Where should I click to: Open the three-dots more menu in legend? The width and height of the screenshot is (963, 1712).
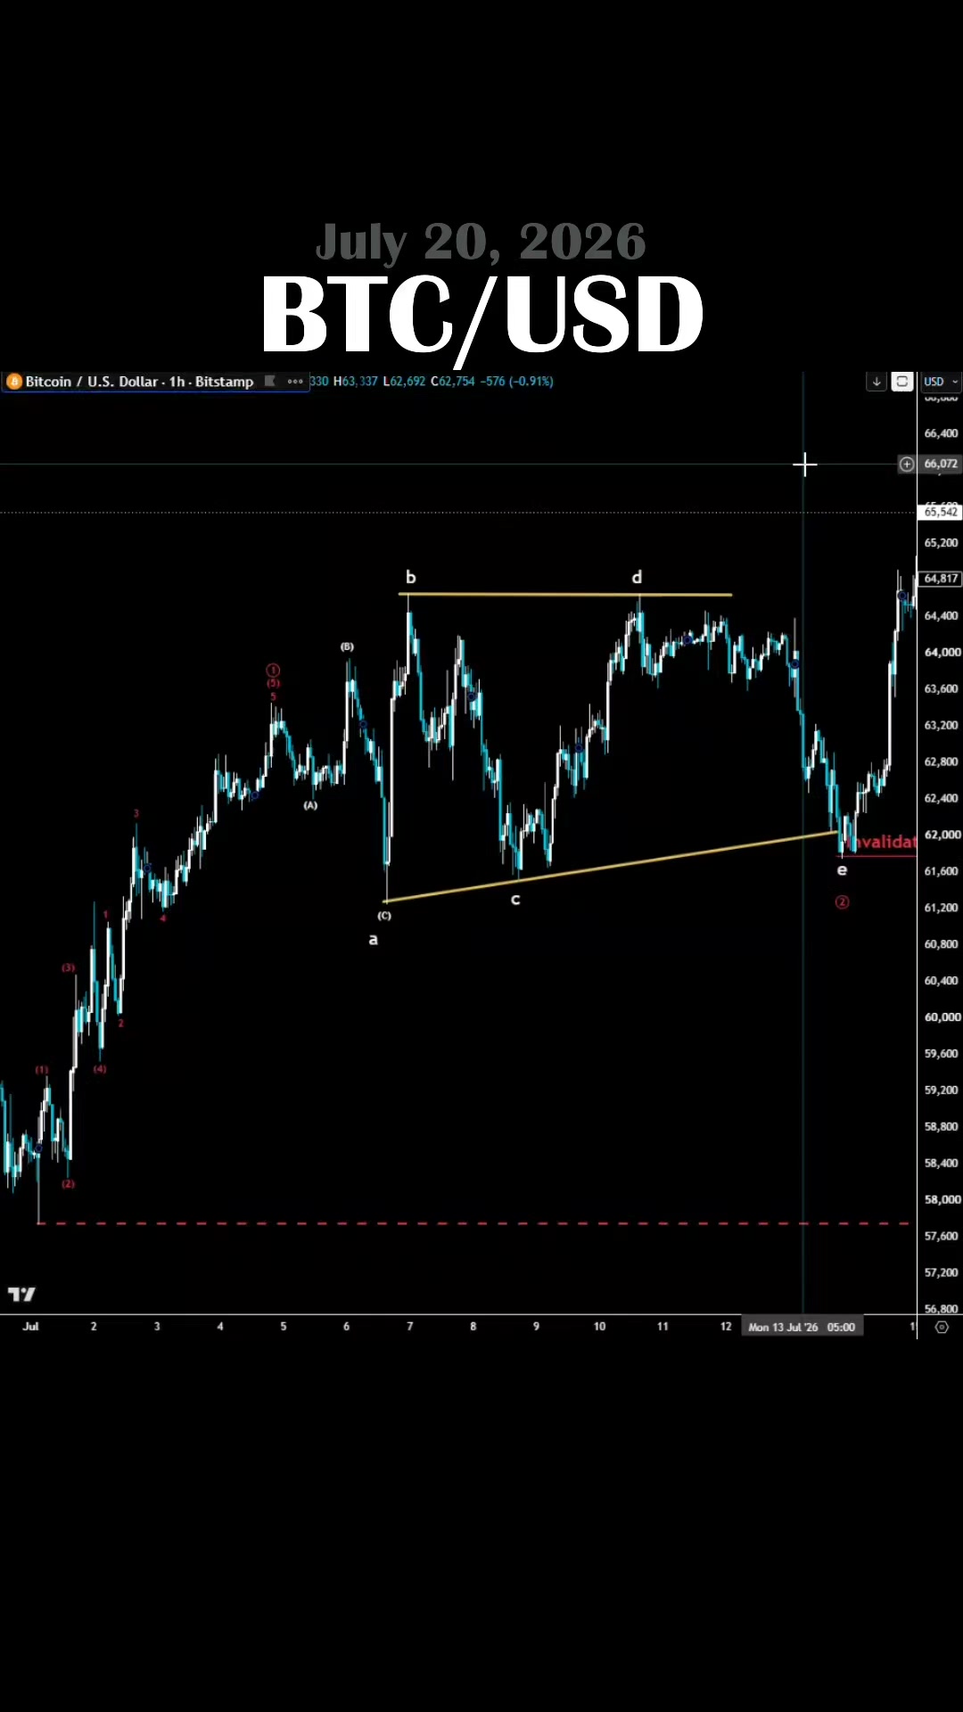pyautogui.click(x=295, y=382)
